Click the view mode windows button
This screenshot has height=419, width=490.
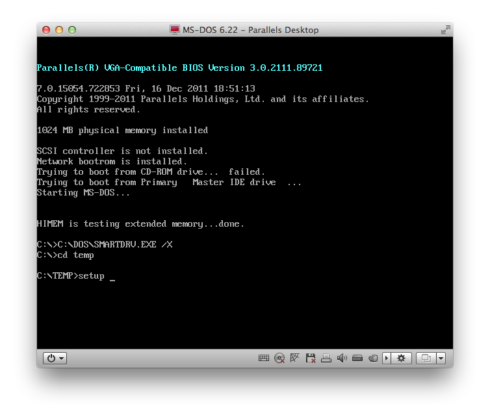(x=426, y=358)
